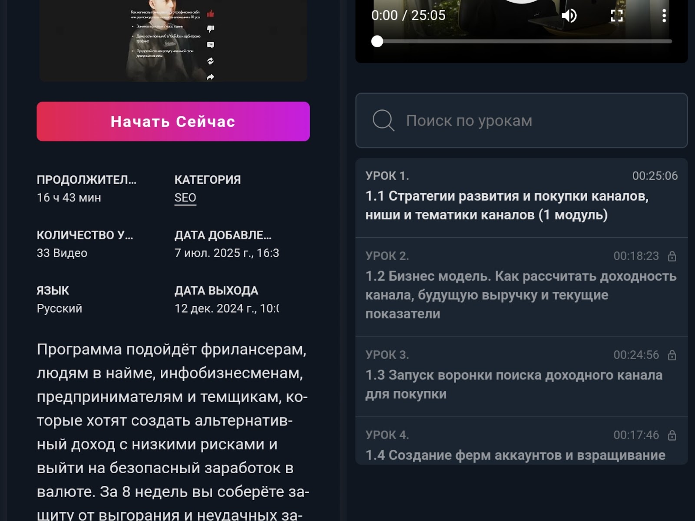Image resolution: width=695 pixels, height=521 pixels.
Task: Open lesson 1.4 Создание ферм аккаунтов
Action: [x=521, y=441]
